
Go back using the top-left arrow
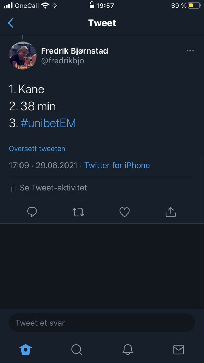[11, 23]
